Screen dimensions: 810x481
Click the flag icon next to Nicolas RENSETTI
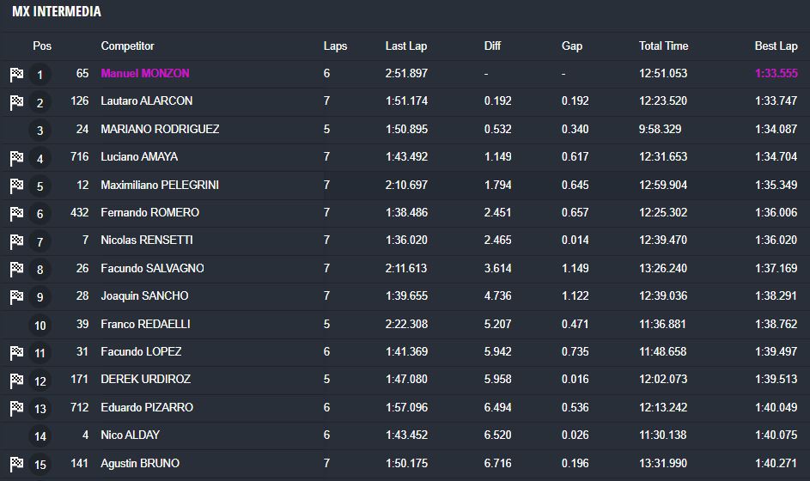[16, 241]
